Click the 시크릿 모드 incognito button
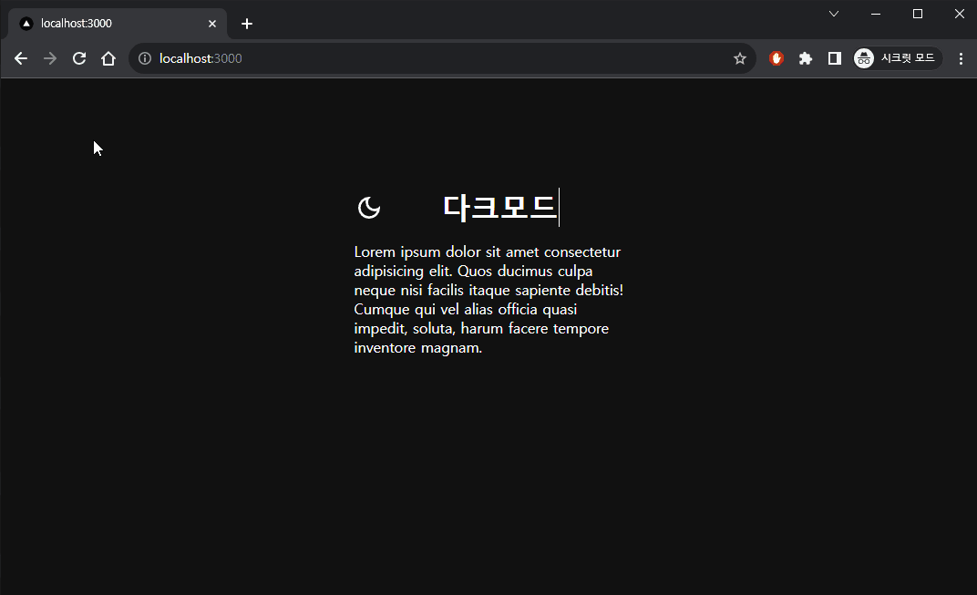This screenshot has height=595, width=977. tap(897, 58)
